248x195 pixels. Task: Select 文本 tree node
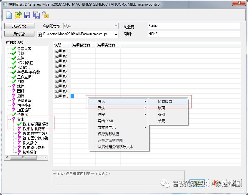[21, 119]
